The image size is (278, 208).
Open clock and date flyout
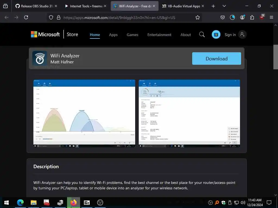click(255, 203)
